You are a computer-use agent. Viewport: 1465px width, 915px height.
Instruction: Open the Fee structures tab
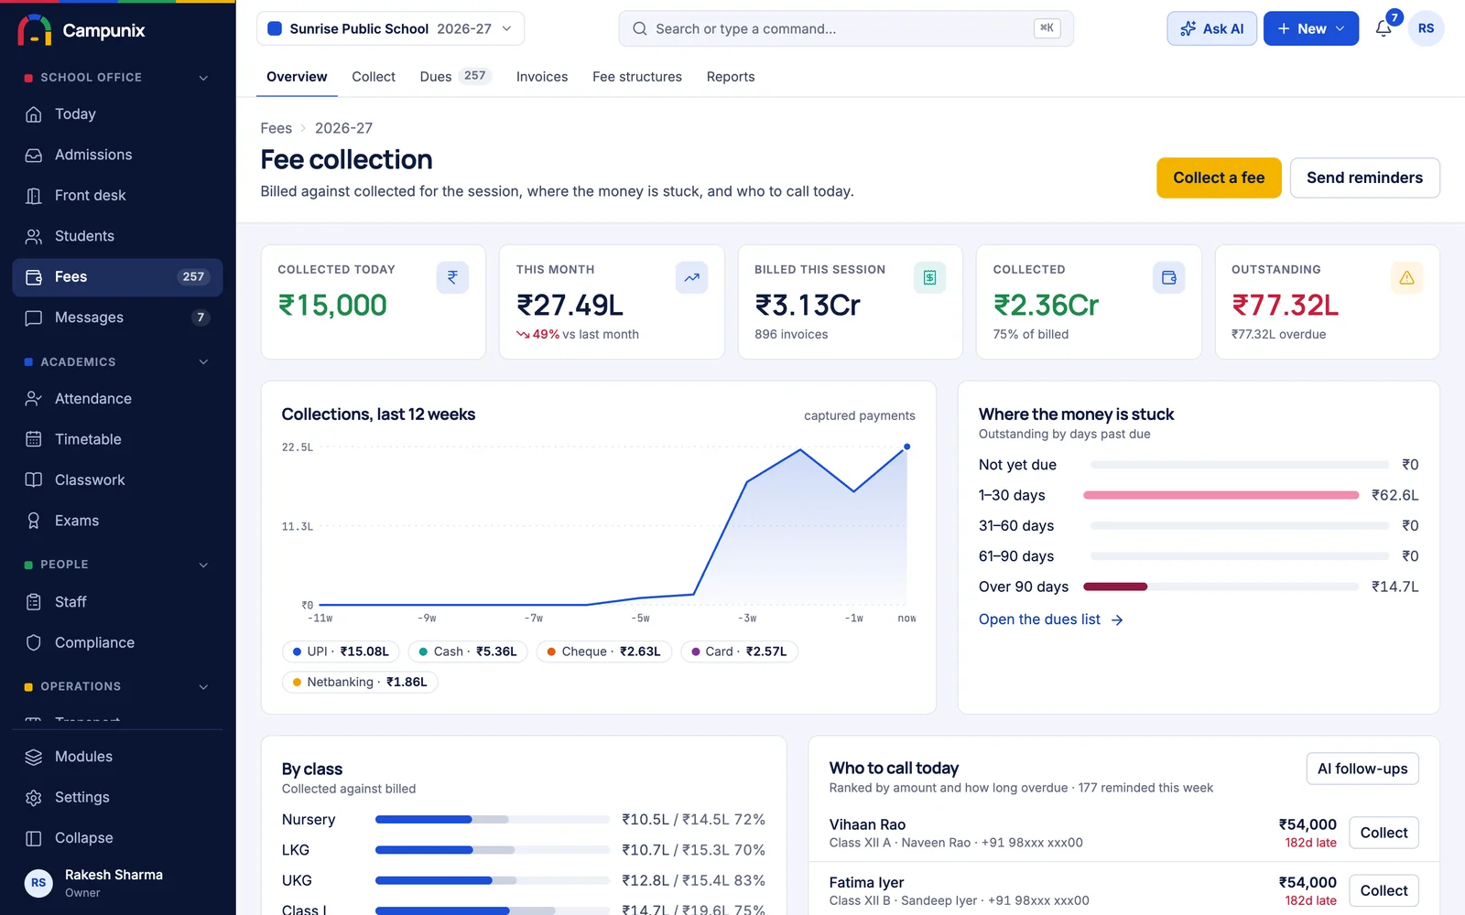[637, 77]
